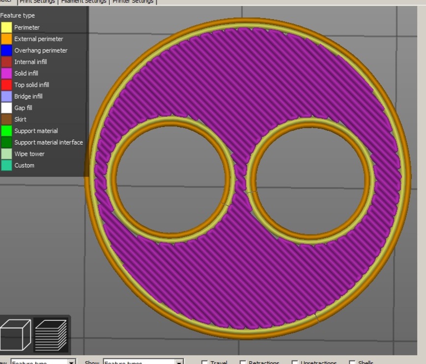Click the Wipe tower legend entry
This screenshot has width=426, height=364.
click(x=29, y=154)
